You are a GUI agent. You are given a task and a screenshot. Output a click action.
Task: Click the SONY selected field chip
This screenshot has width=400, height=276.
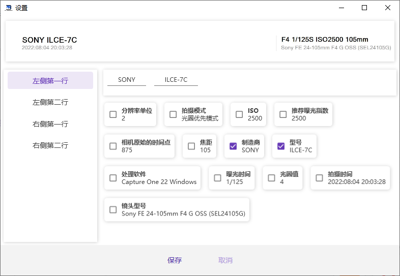point(127,80)
